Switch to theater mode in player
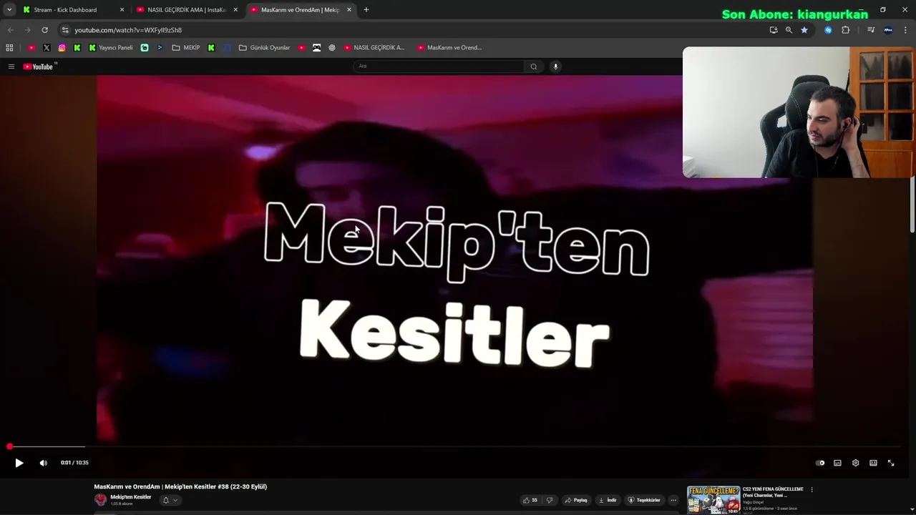This screenshot has height=515, width=916. (873, 463)
